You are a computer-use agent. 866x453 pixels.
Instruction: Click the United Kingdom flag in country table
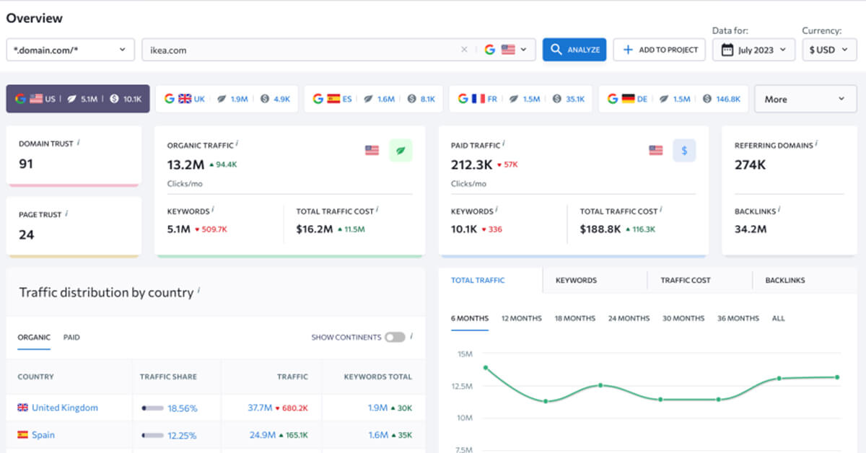pyautogui.click(x=22, y=408)
